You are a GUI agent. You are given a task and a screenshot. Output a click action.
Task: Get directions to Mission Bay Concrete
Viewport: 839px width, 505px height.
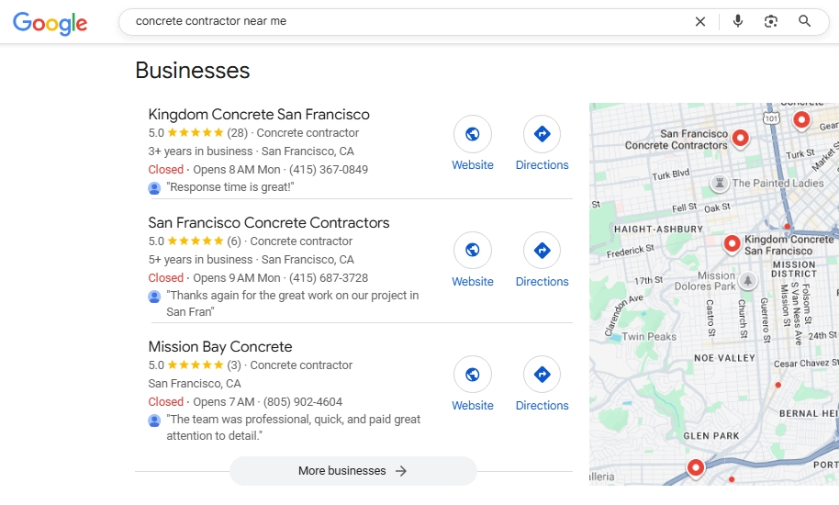[x=542, y=375]
